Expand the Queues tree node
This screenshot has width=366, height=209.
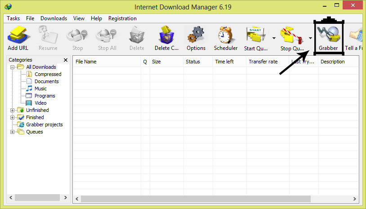[13, 132]
